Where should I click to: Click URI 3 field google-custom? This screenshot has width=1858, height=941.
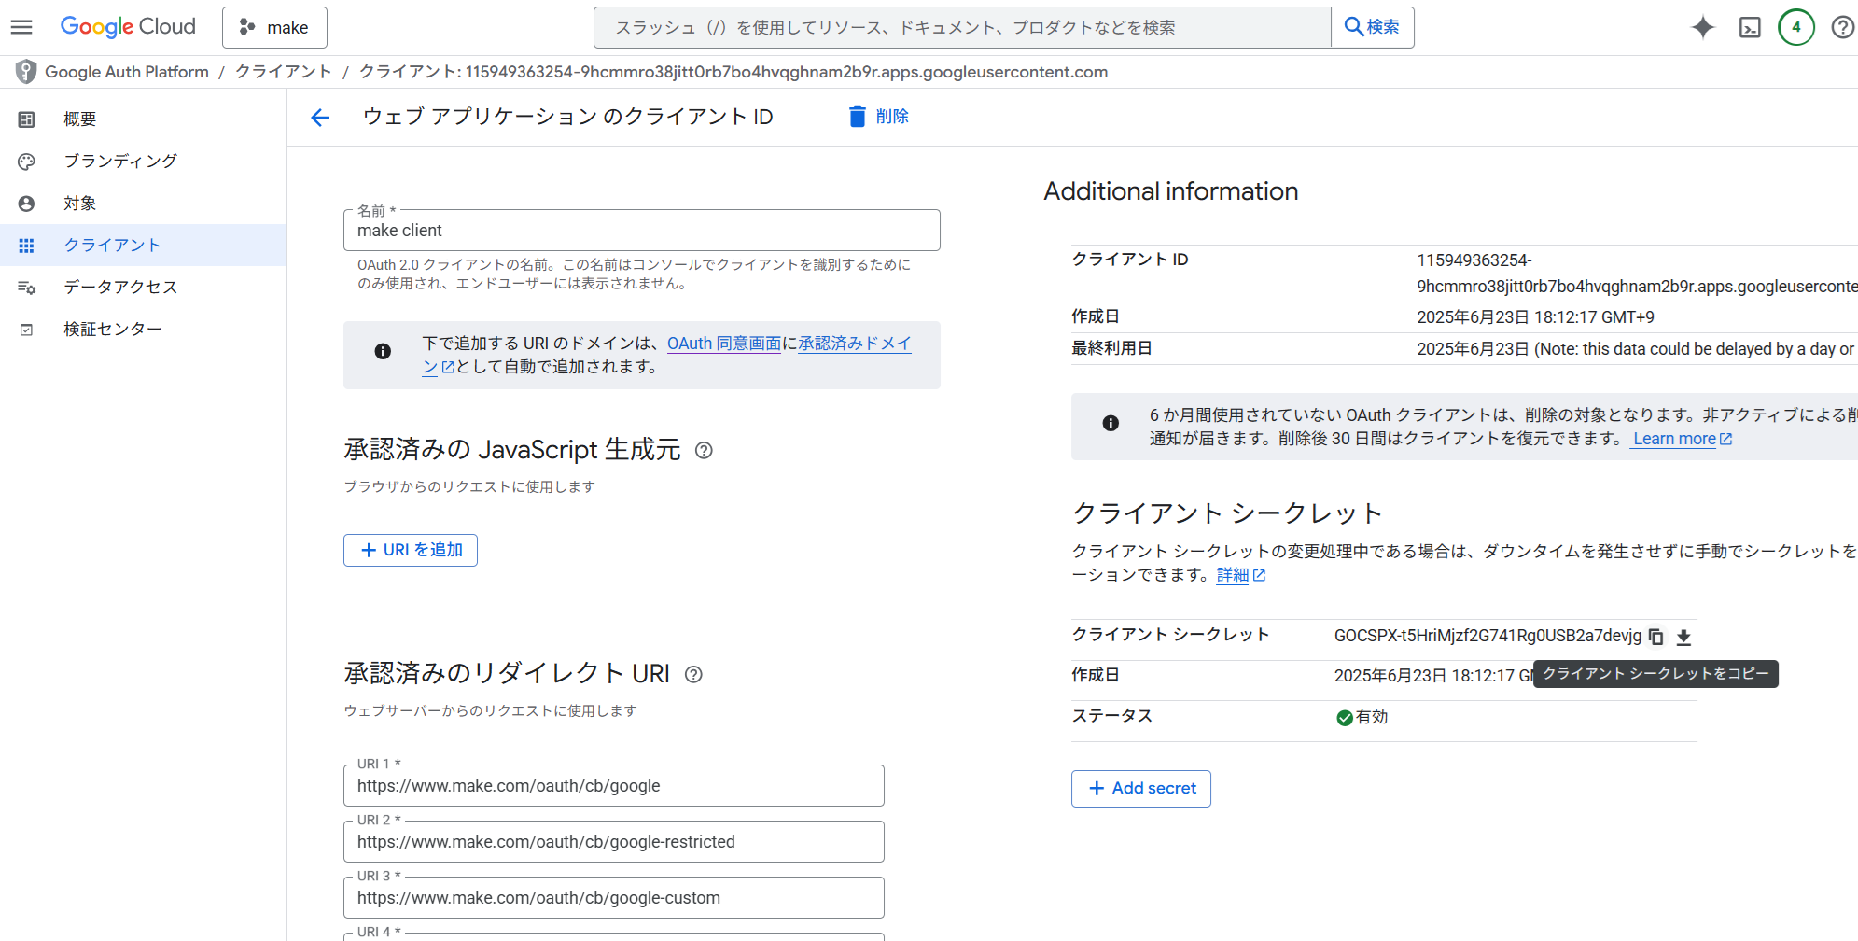614,897
